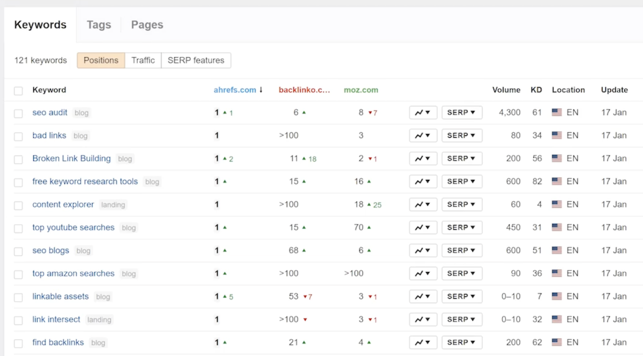Screen dimensions: 643x356
Task: Open the chart dropdown for link intersect row
Action: pos(423,319)
